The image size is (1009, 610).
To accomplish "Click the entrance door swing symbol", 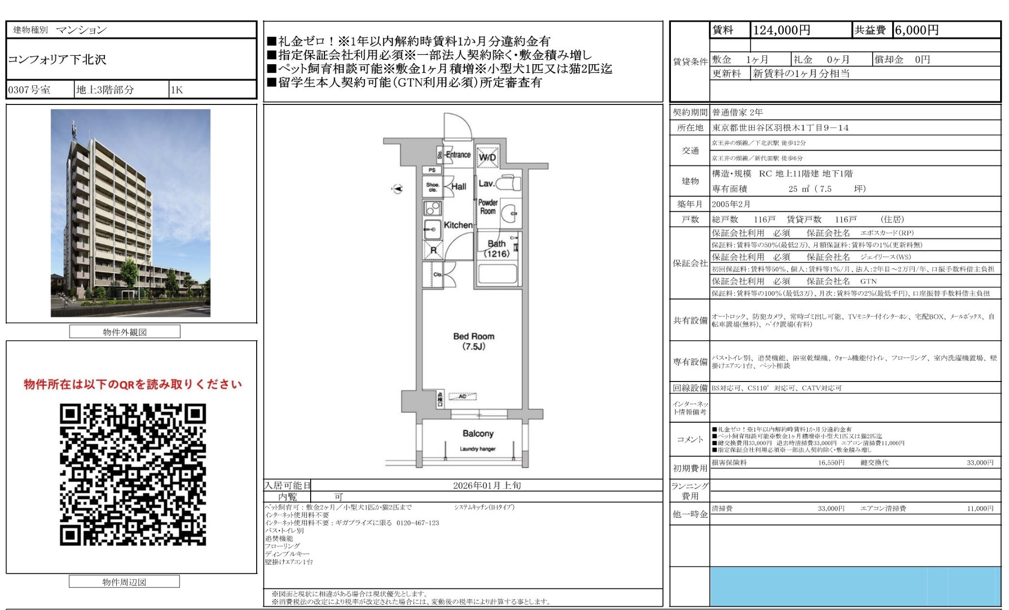I will pyautogui.click(x=458, y=127).
